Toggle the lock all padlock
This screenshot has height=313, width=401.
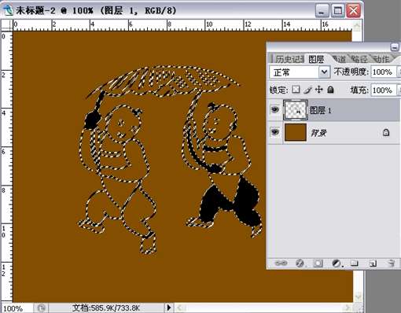[x=331, y=90]
